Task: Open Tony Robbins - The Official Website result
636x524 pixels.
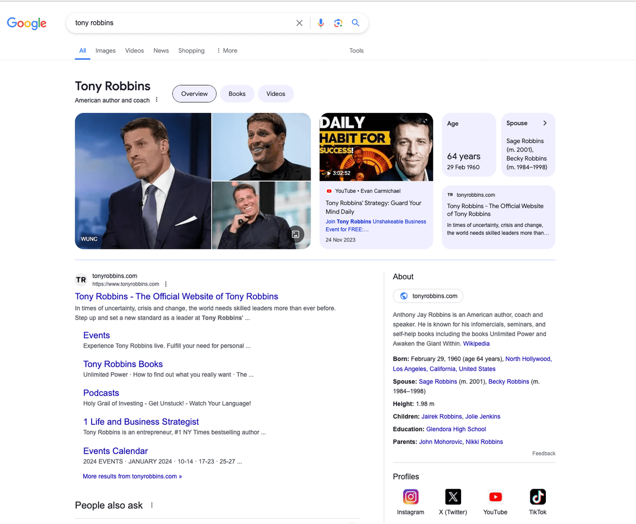Action: pos(176,297)
